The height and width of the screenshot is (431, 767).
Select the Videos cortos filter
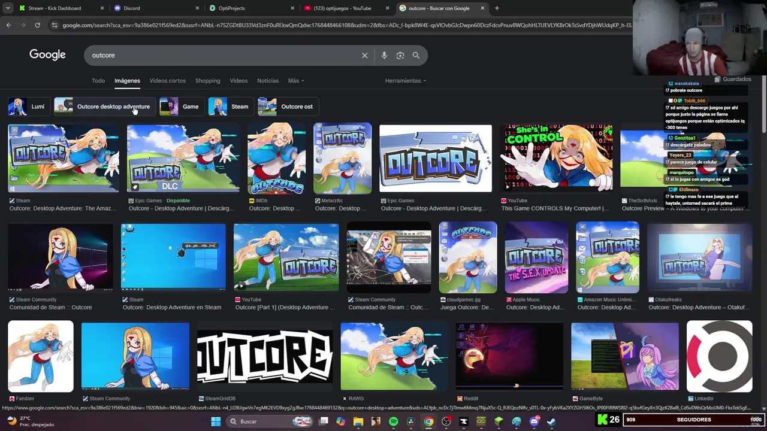click(x=167, y=81)
